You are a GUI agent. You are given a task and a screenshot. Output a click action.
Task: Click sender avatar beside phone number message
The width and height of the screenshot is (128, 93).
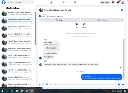pyautogui.click(x=40, y=65)
